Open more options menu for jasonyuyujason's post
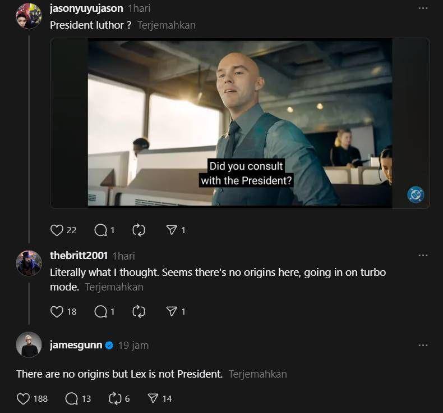Viewport: 443px width, 413px height. [423, 8]
